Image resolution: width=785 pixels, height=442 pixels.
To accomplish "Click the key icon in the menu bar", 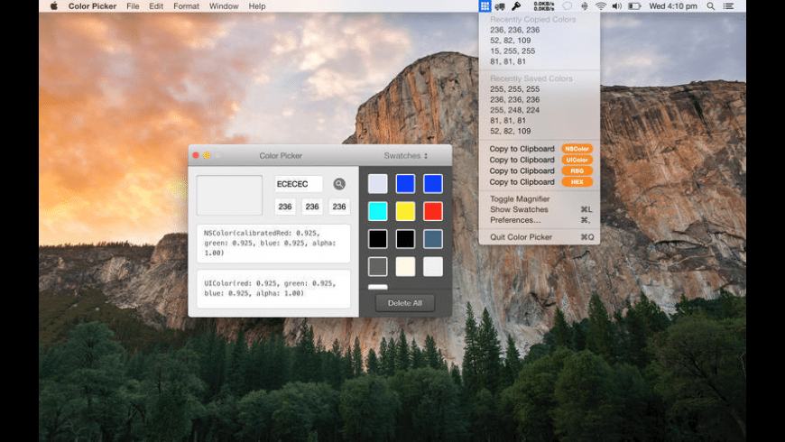I will 515,6.
